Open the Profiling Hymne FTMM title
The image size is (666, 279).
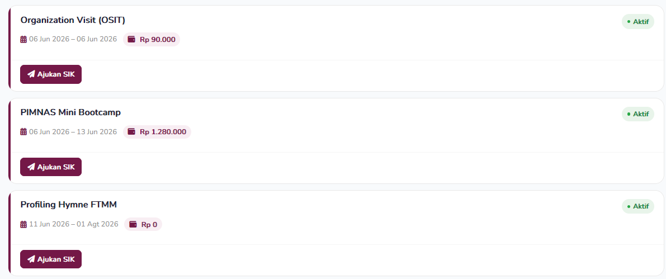(68, 205)
